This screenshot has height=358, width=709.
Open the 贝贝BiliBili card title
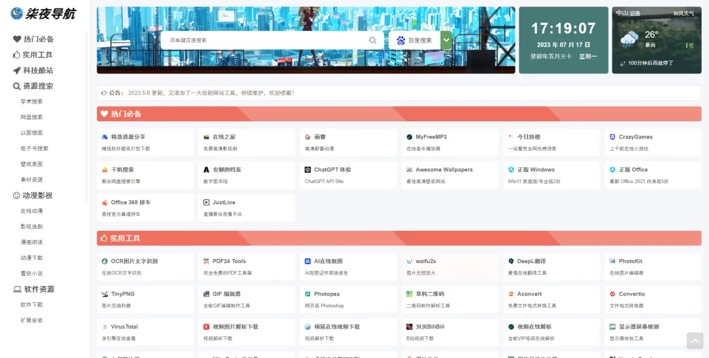[431, 327]
